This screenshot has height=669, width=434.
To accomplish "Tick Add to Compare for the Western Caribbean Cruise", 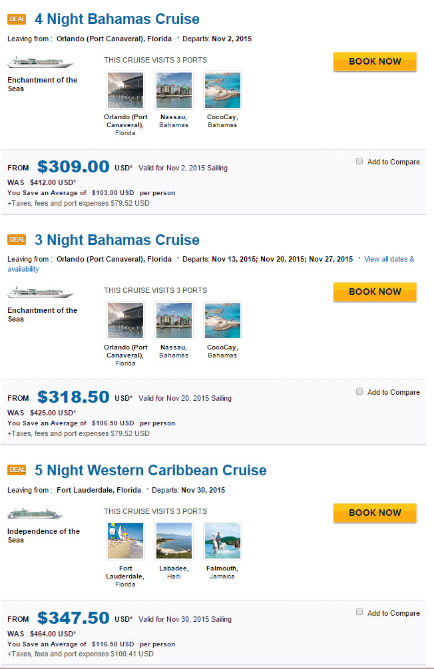I will pyautogui.click(x=359, y=612).
